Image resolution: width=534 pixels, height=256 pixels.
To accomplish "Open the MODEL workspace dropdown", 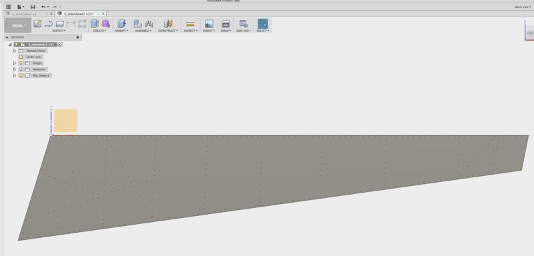I will 18,25.
